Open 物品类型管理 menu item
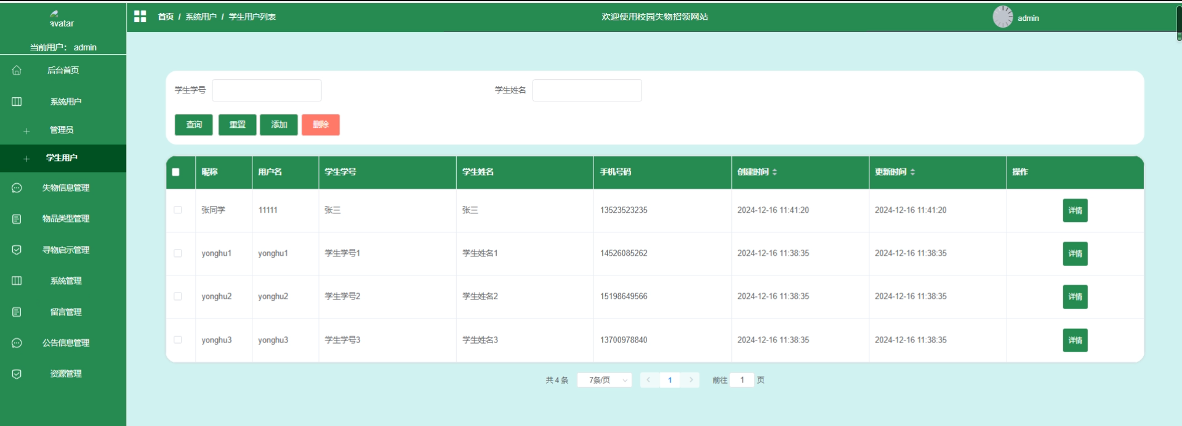This screenshot has height=426, width=1182. click(63, 219)
